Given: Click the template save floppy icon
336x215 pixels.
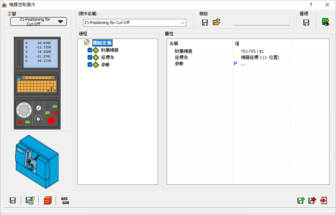Looking at the screenshot, I should 205,22.
